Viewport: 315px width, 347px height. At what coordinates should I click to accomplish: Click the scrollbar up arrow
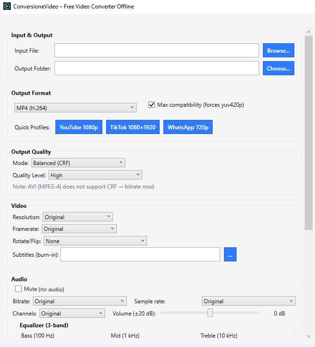[308, 32]
